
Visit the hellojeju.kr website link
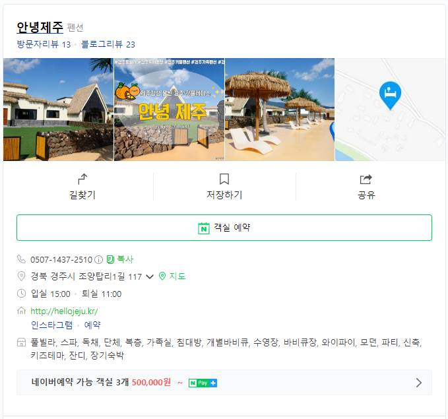(64, 311)
